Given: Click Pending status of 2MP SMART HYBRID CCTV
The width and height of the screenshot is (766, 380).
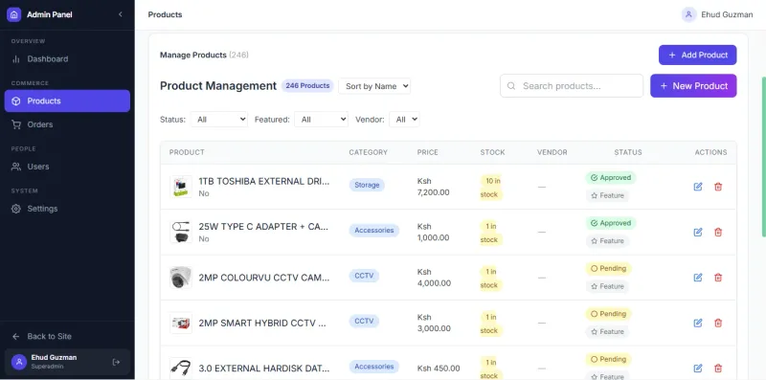Looking at the screenshot, I should (x=609, y=314).
